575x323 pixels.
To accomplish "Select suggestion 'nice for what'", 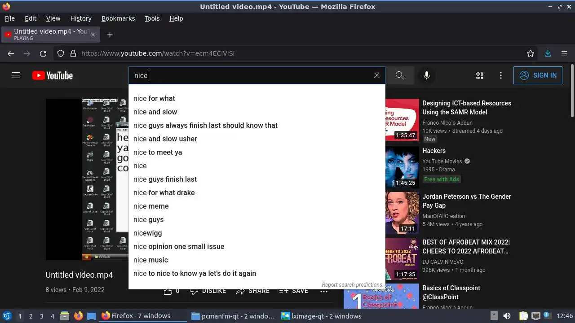I will pos(257,98).
